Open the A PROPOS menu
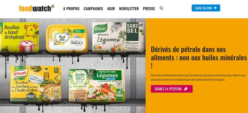The height and width of the screenshot is (113, 248). 71,9
